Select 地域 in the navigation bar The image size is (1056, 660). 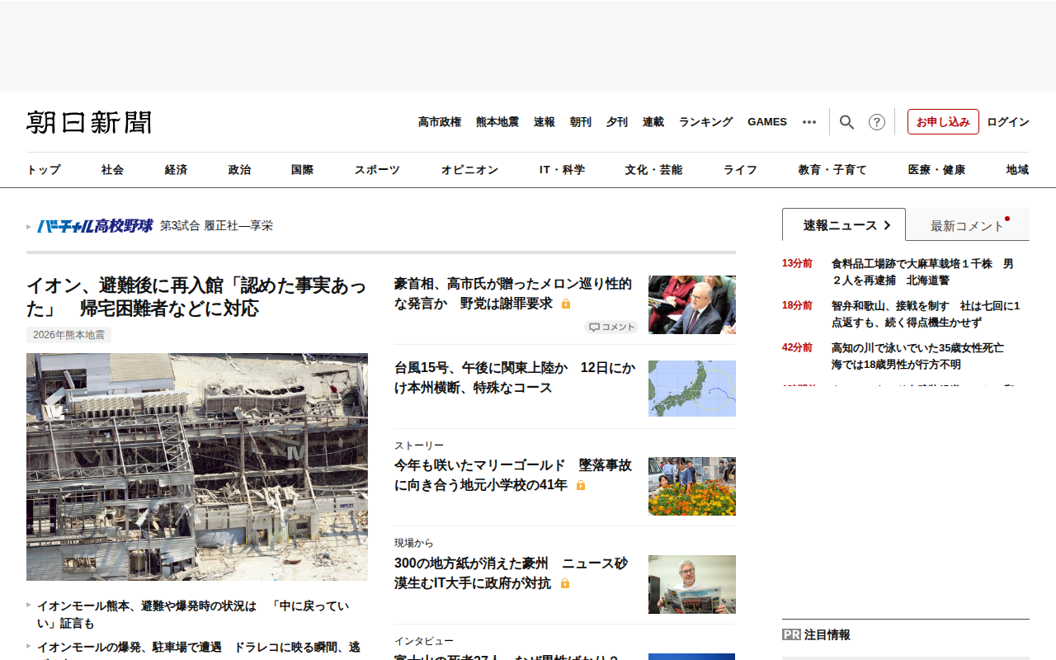pyautogui.click(x=1018, y=170)
